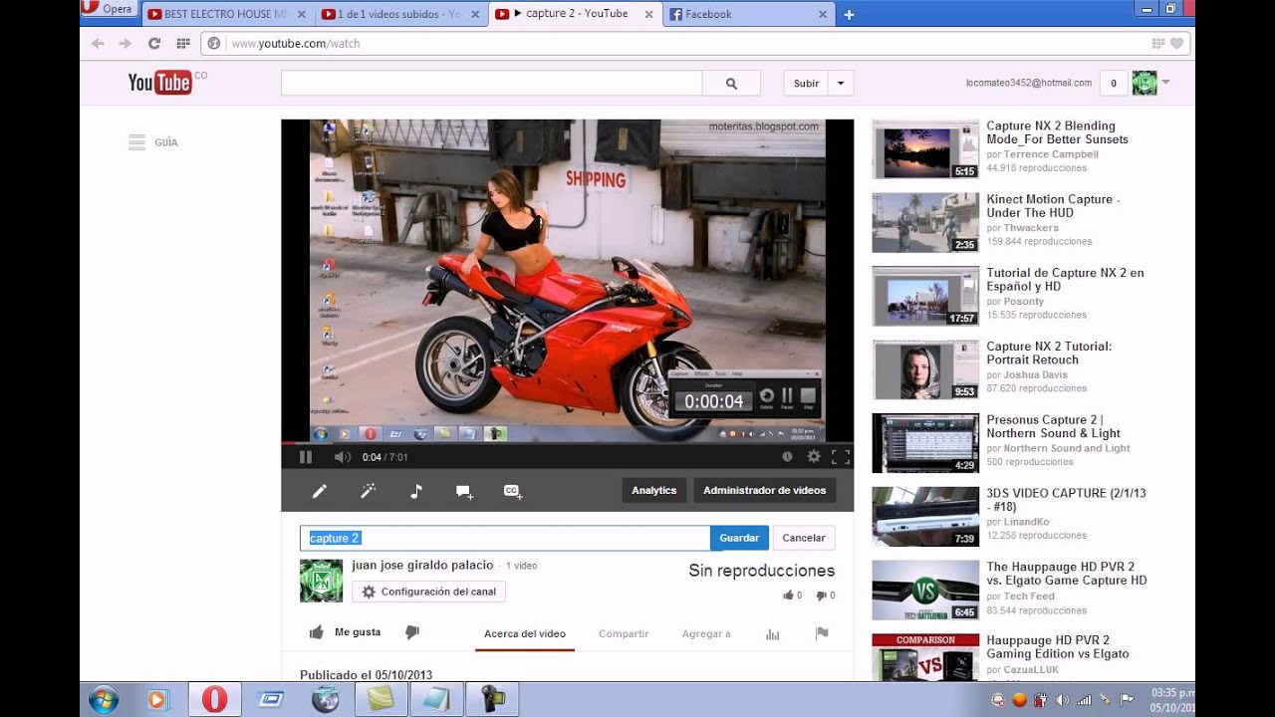
Task: Open Administrador de videos
Action: point(765,490)
